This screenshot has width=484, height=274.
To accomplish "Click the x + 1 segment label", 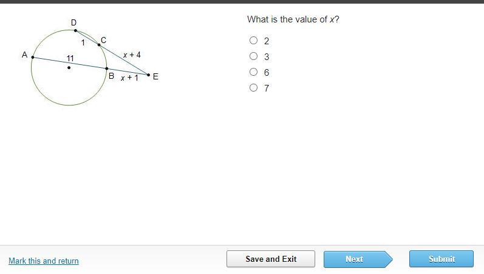I will coord(129,78).
